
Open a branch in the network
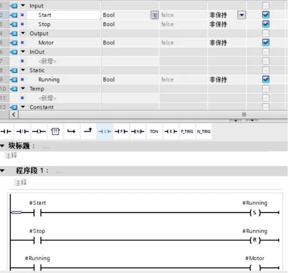click(71, 131)
